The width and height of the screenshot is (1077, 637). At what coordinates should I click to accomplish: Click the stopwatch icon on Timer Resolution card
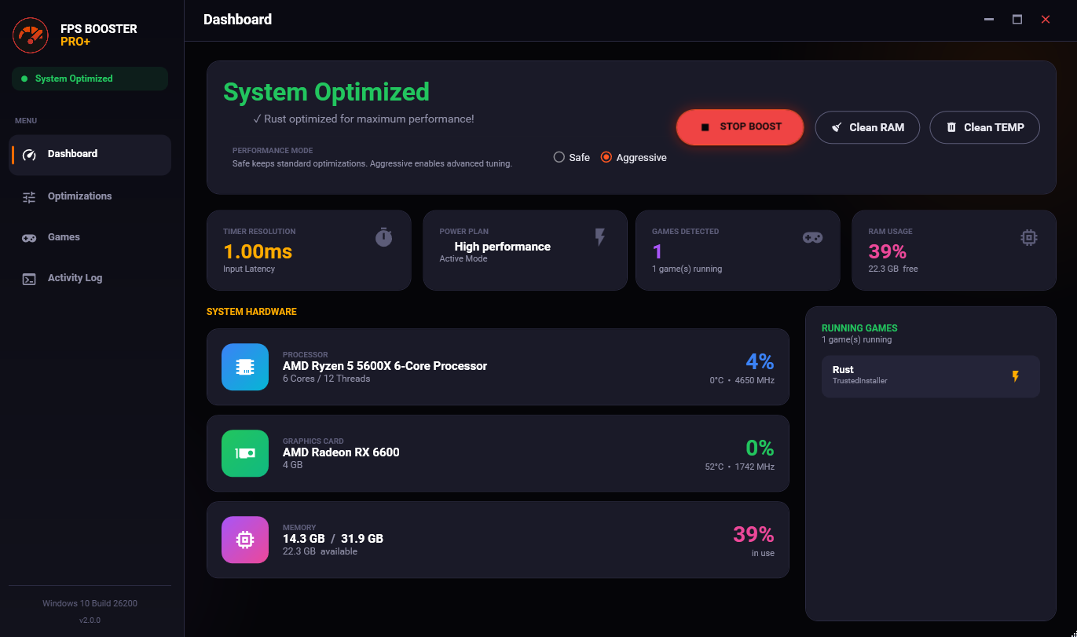pos(383,236)
